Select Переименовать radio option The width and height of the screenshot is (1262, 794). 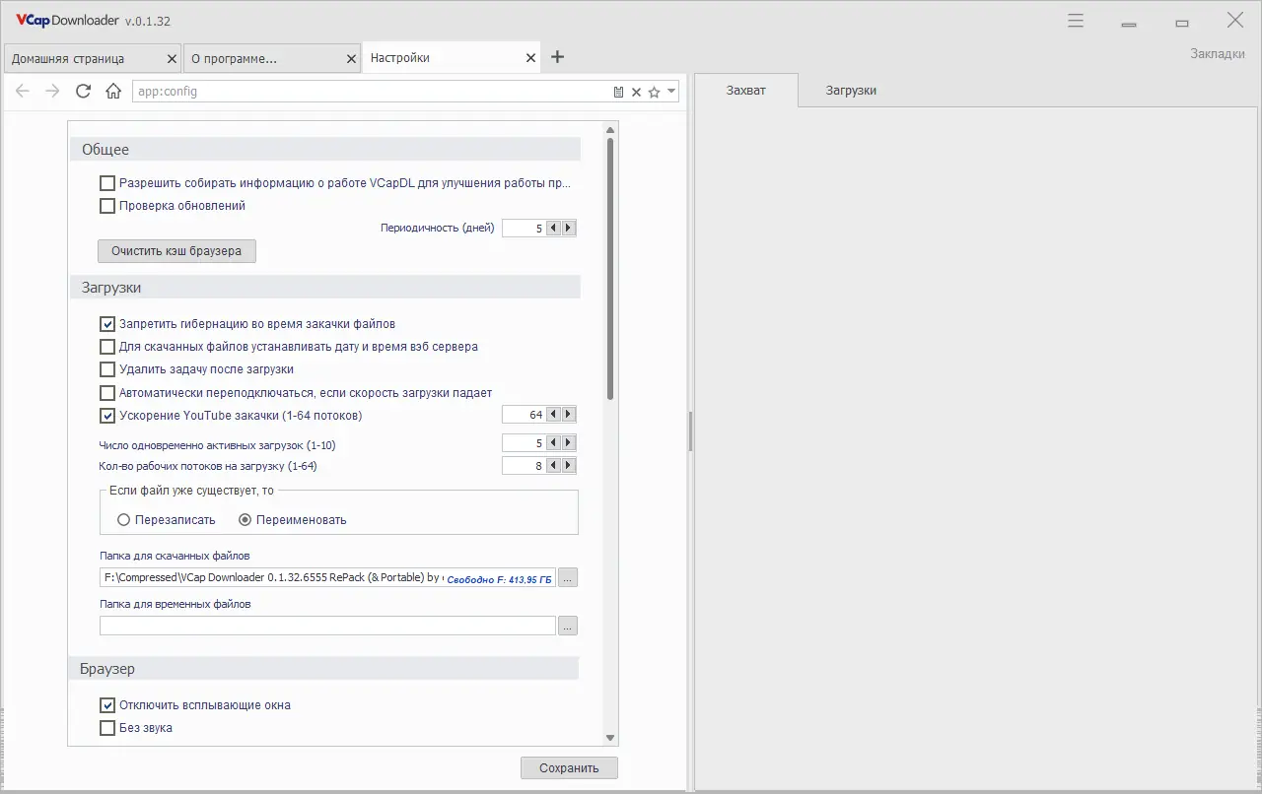pos(245,520)
